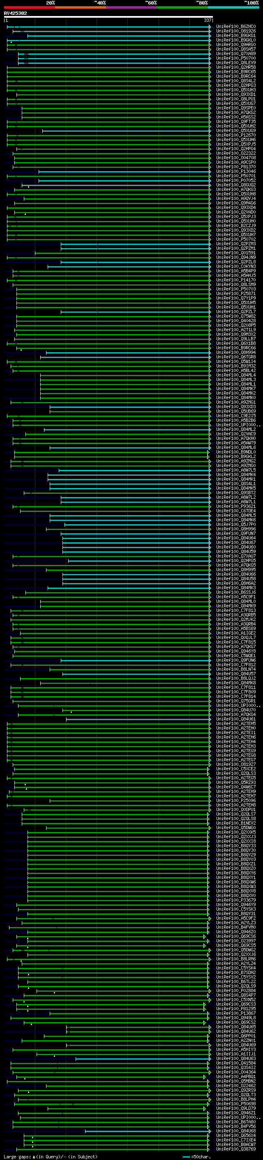This screenshot has height=1160, width=263.
Task: Select the UniRef100_Q5XUH3 label
Action: pos(235,90)
